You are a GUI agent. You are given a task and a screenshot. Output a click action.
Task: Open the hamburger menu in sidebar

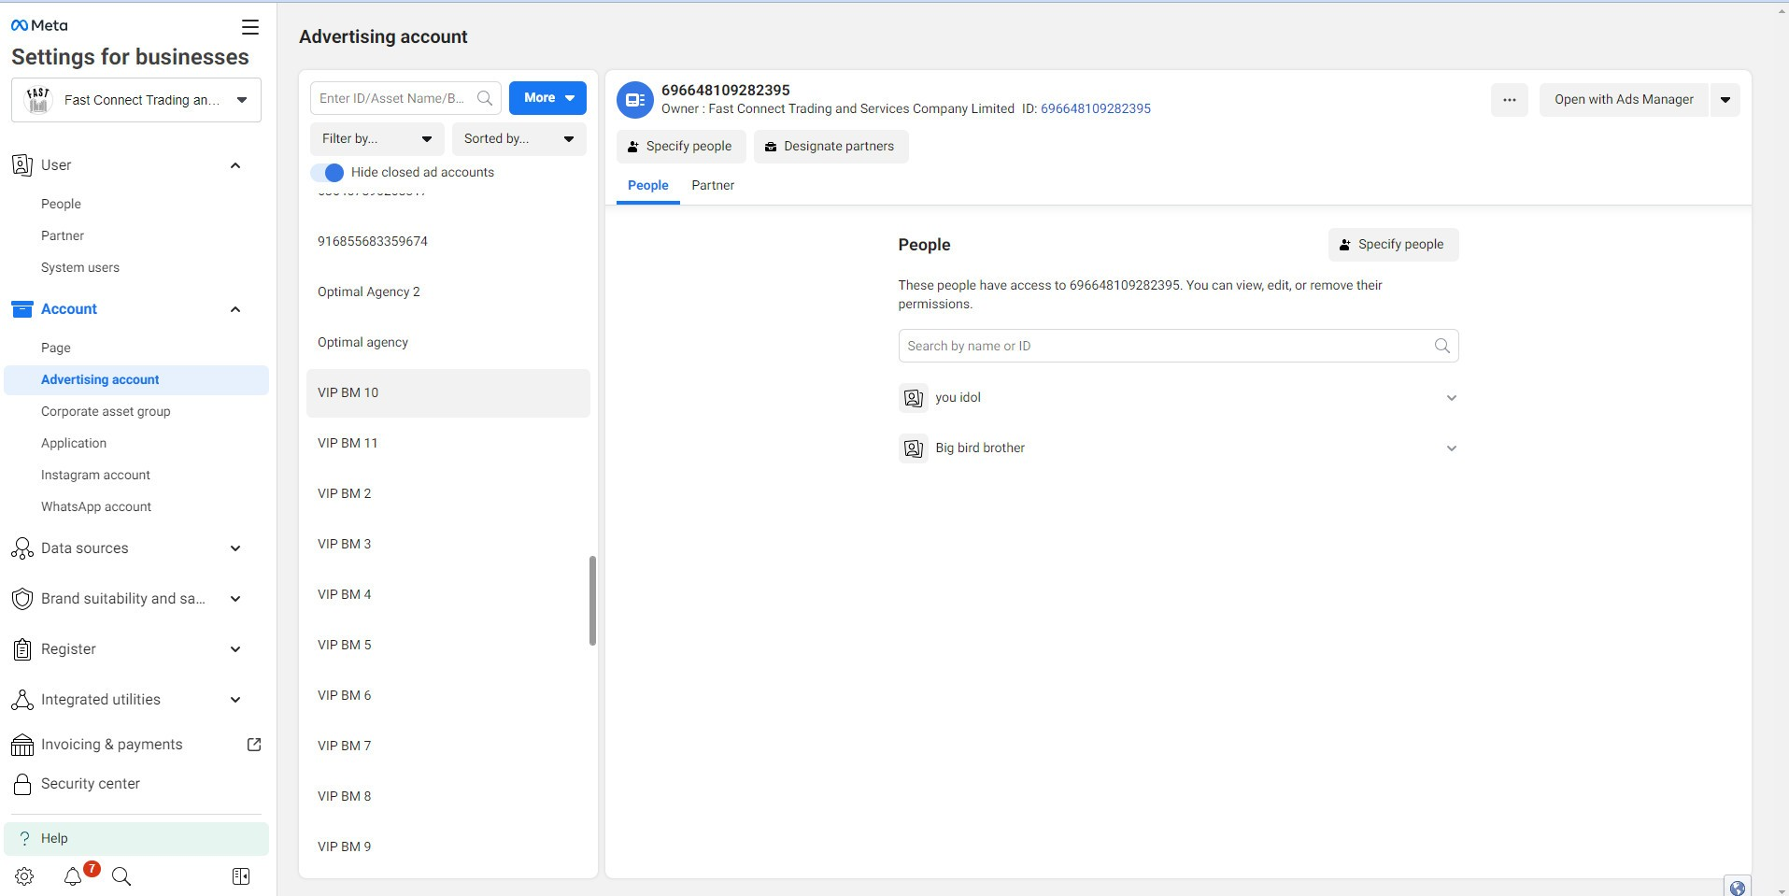(249, 27)
